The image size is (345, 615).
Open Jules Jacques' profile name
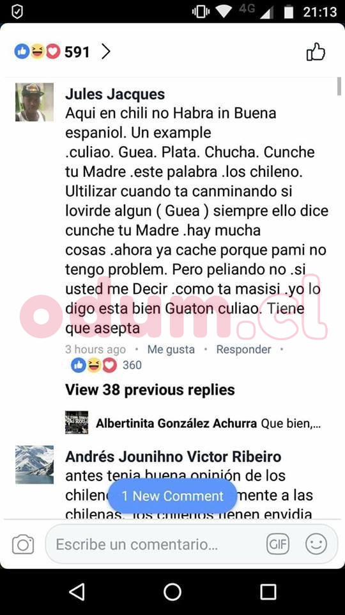tap(115, 94)
